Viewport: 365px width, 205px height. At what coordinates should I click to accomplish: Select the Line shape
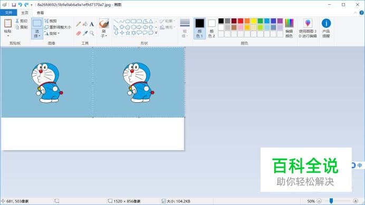point(116,22)
